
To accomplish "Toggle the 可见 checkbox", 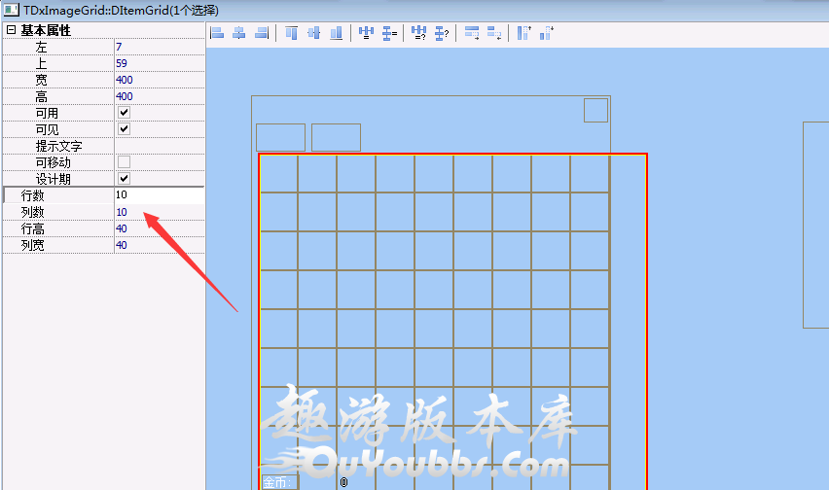I will pyautogui.click(x=124, y=129).
